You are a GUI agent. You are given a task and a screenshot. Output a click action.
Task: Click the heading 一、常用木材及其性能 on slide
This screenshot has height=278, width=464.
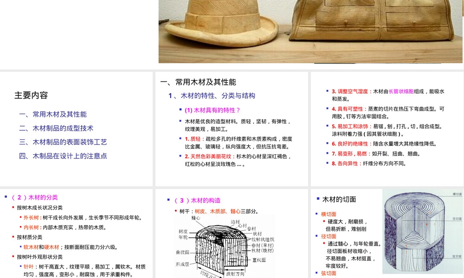[198, 82]
